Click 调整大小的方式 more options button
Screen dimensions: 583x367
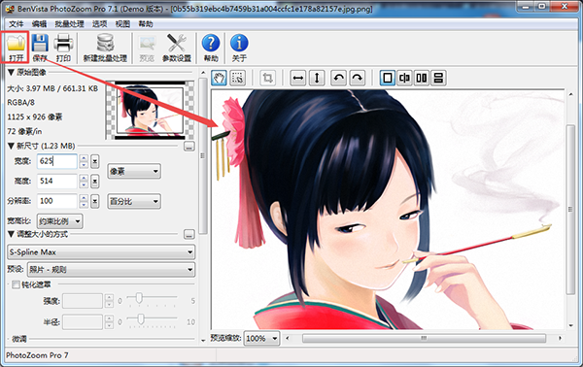coord(189,234)
